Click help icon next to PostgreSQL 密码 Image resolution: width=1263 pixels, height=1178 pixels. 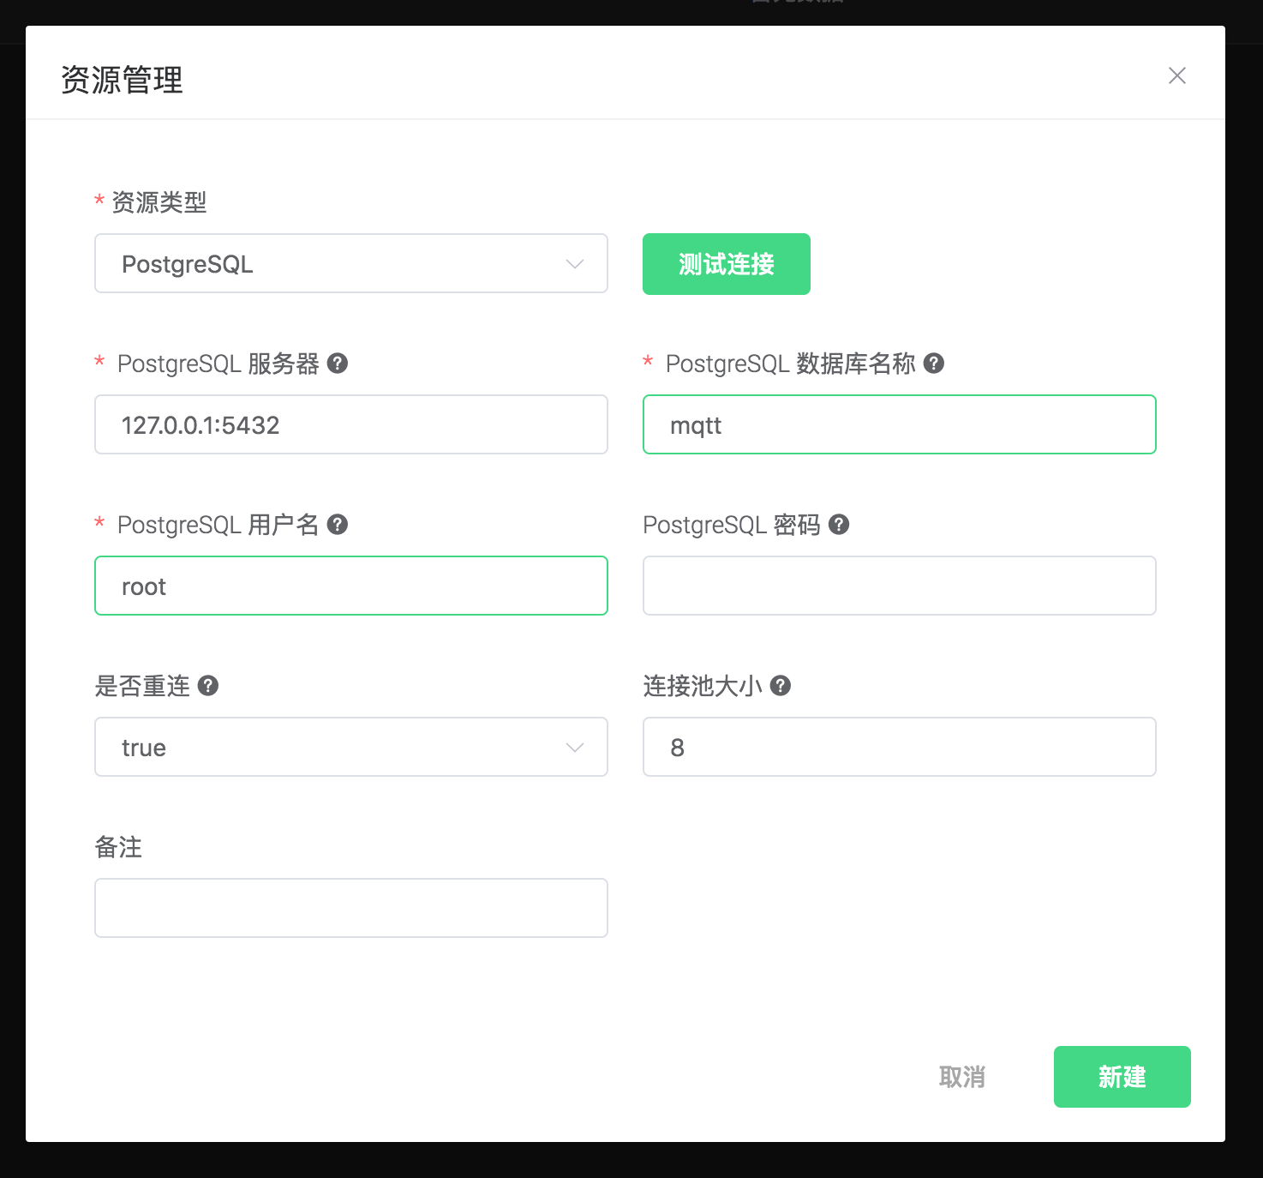point(839,525)
